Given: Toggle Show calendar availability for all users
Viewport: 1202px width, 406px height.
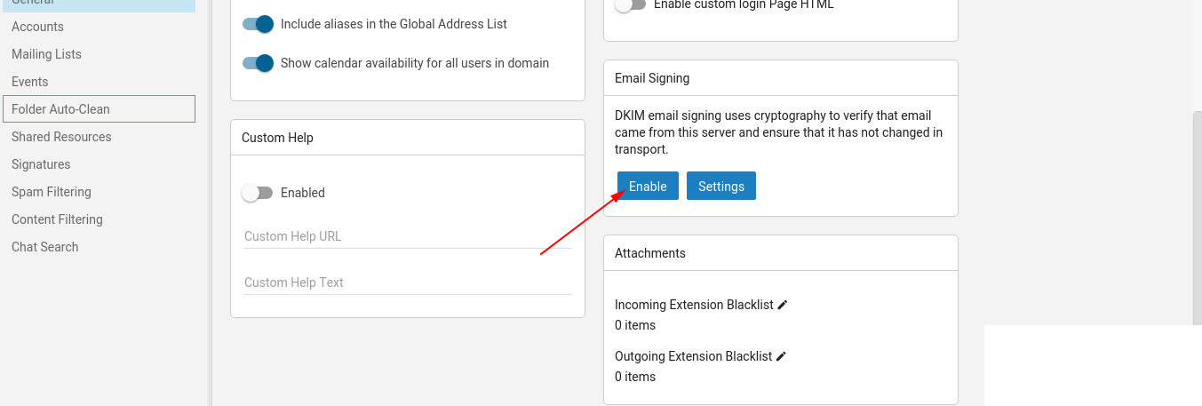Looking at the screenshot, I should 258,63.
